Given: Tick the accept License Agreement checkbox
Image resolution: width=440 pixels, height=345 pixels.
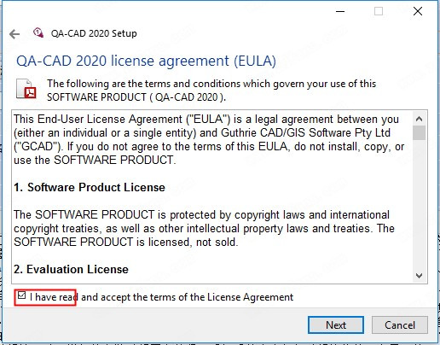Looking at the screenshot, I should [21, 295].
